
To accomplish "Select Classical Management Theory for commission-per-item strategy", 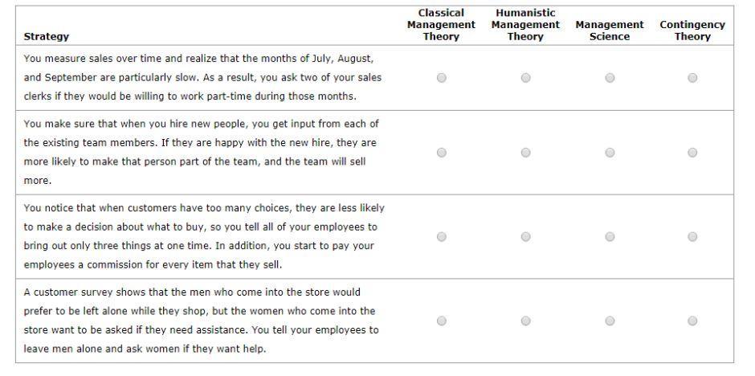I will [x=442, y=237].
